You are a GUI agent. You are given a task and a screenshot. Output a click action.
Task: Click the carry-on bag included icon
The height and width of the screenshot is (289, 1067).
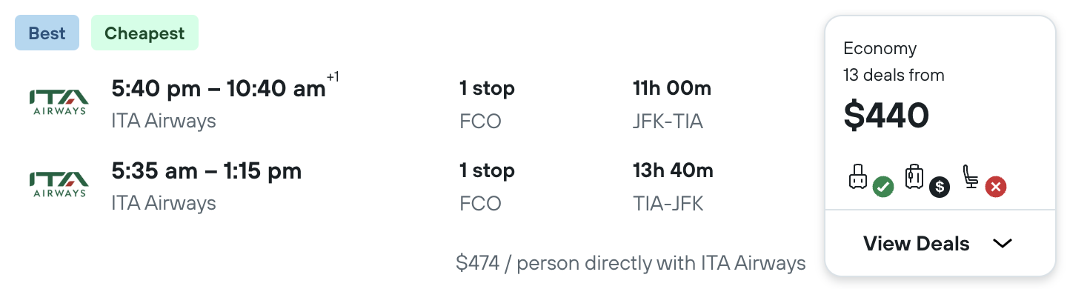tap(858, 178)
